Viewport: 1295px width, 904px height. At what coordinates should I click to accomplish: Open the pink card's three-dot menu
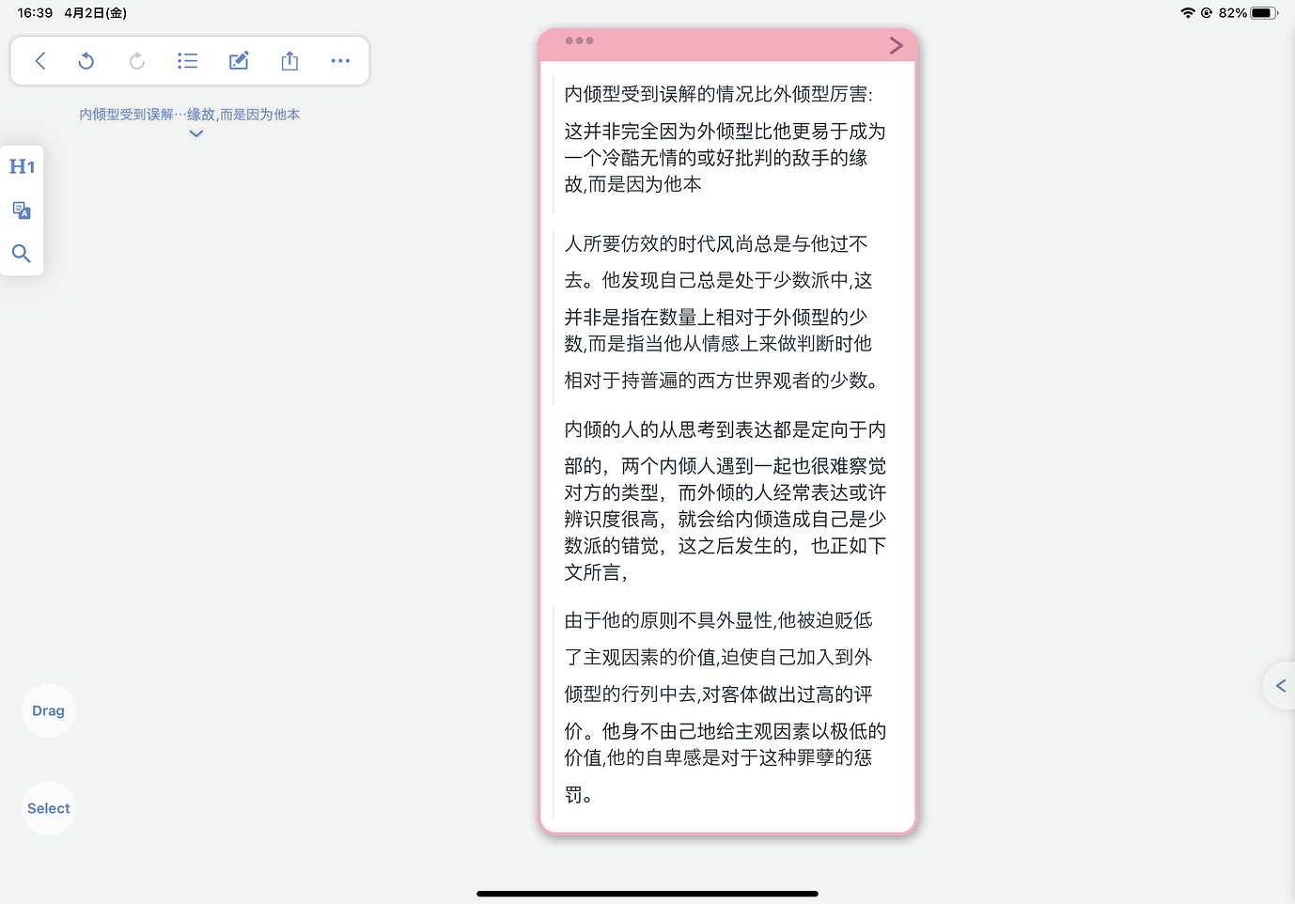579,40
